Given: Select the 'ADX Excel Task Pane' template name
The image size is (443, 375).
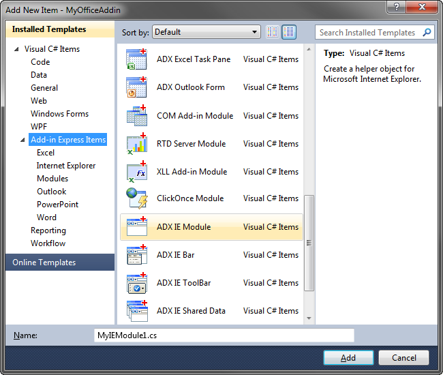Looking at the screenshot, I should point(194,59).
